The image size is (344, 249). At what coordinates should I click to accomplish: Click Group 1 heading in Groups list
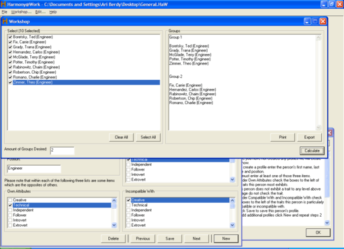click(175, 37)
